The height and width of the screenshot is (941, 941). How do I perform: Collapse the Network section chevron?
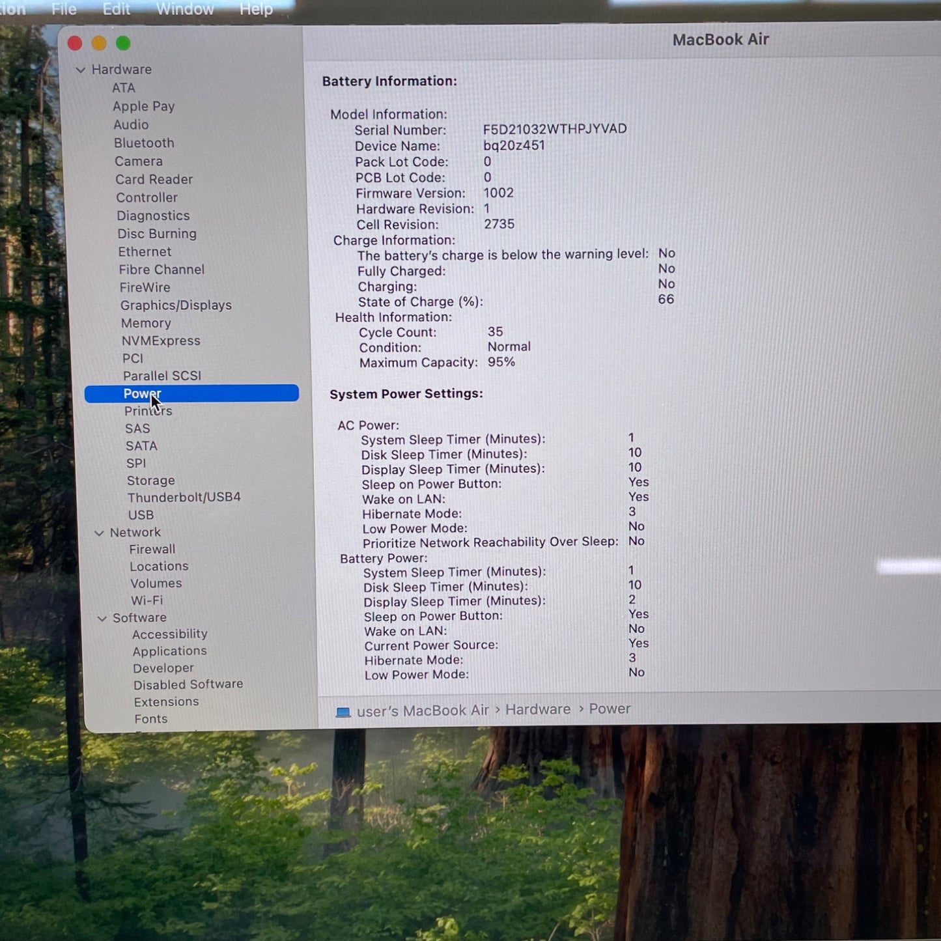(x=99, y=533)
